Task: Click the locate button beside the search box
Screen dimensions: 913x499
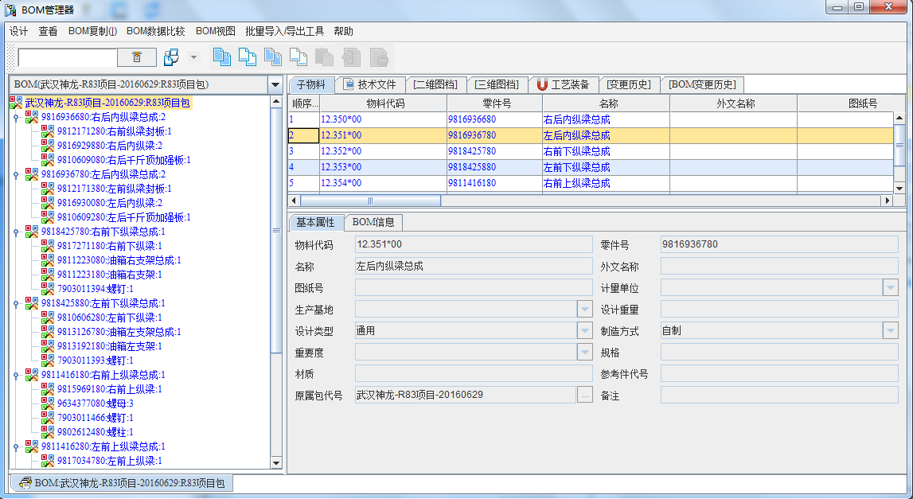Action: (x=137, y=57)
